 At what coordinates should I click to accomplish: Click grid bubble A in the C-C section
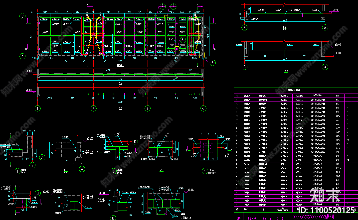(325, 27)
